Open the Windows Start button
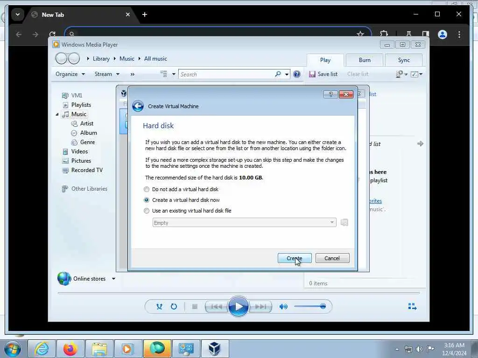Image resolution: width=478 pixels, height=358 pixels. [13, 349]
